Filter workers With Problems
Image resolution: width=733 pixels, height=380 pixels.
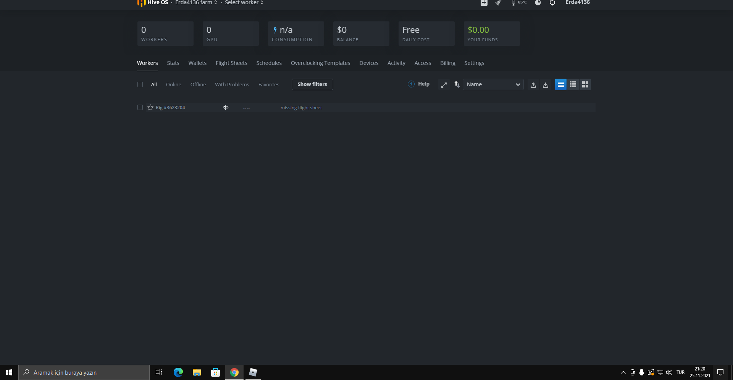tap(232, 84)
